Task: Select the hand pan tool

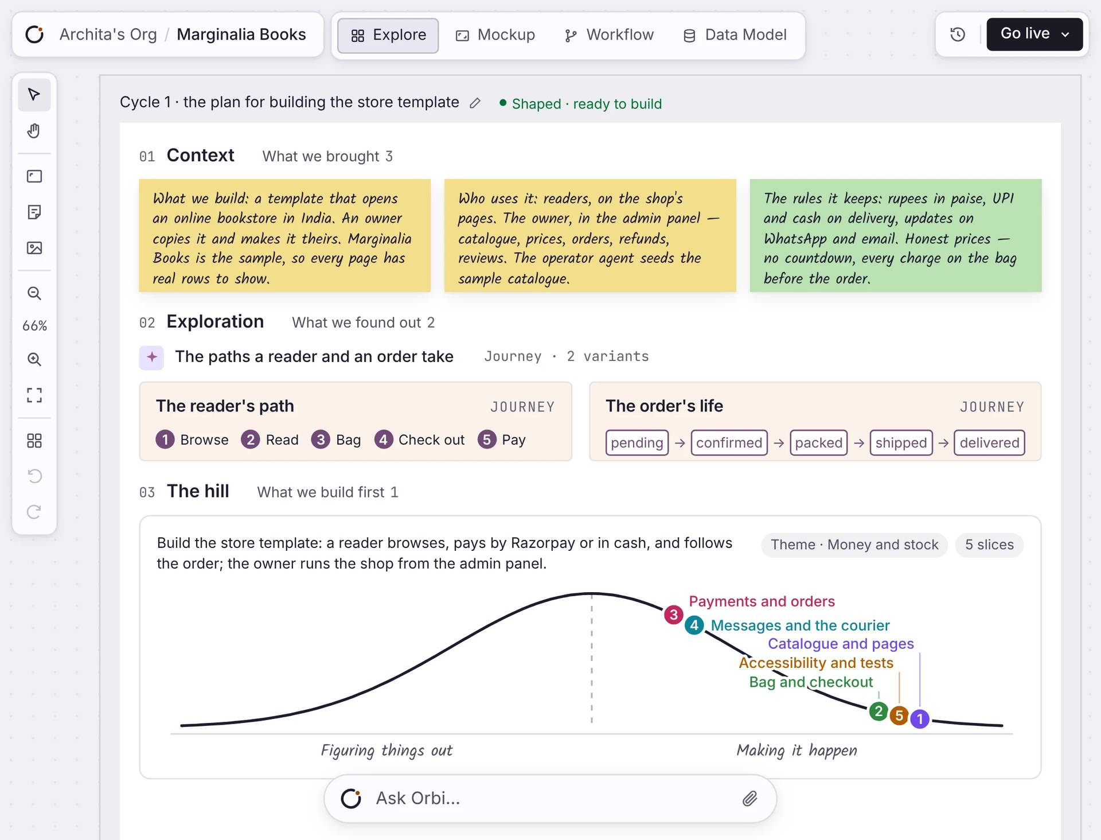Action: 34,131
